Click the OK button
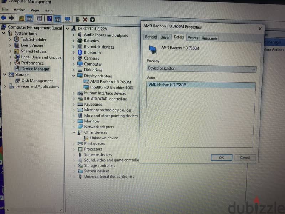Viewport: 285px width, 214px height. point(221,157)
